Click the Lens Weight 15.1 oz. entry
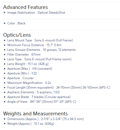 pyautogui.click(x=28, y=64)
